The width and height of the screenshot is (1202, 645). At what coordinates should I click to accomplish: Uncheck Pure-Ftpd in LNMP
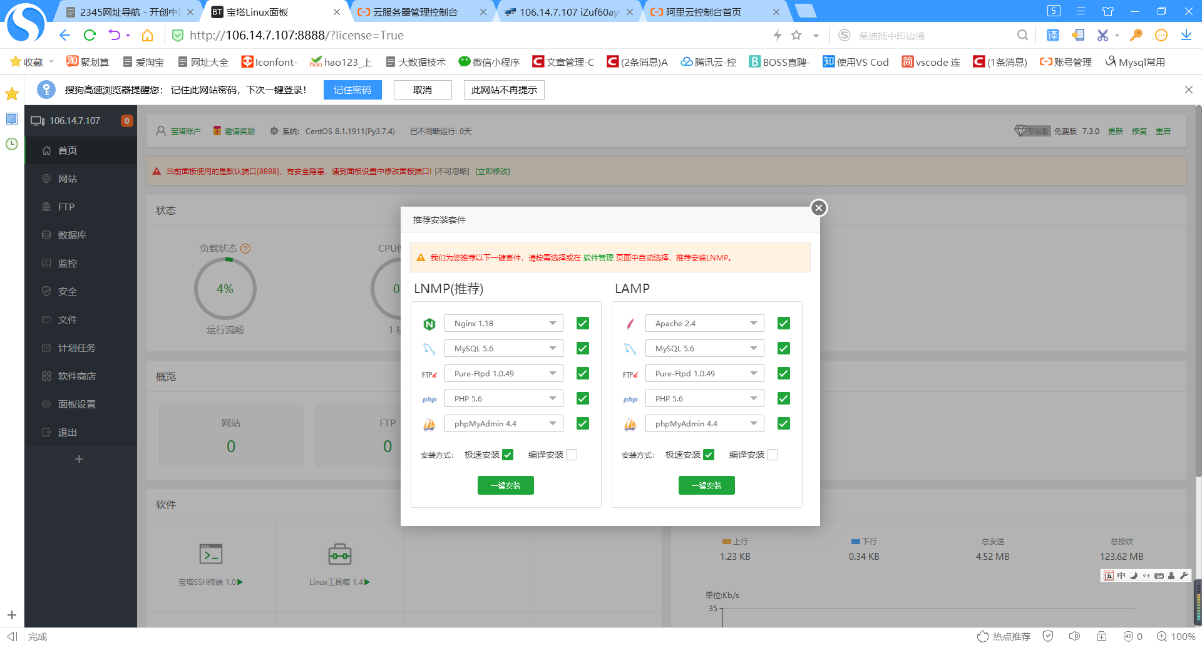[x=583, y=373]
